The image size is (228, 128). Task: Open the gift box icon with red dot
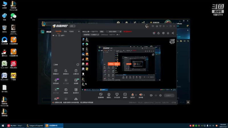click(x=154, y=33)
